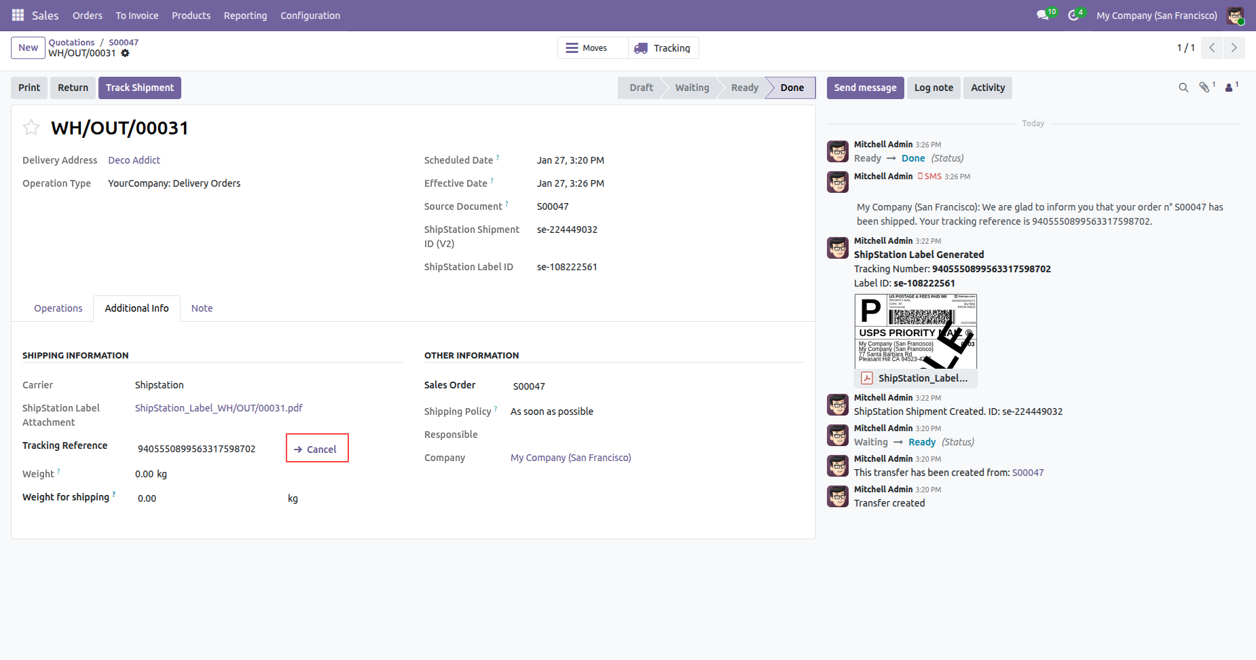Image resolution: width=1256 pixels, height=660 pixels.
Task: Open the Tracking smart button
Action: [x=663, y=48]
